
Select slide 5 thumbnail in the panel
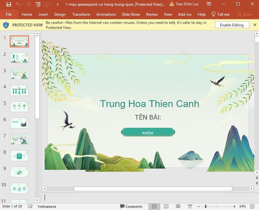click(x=19, y=106)
